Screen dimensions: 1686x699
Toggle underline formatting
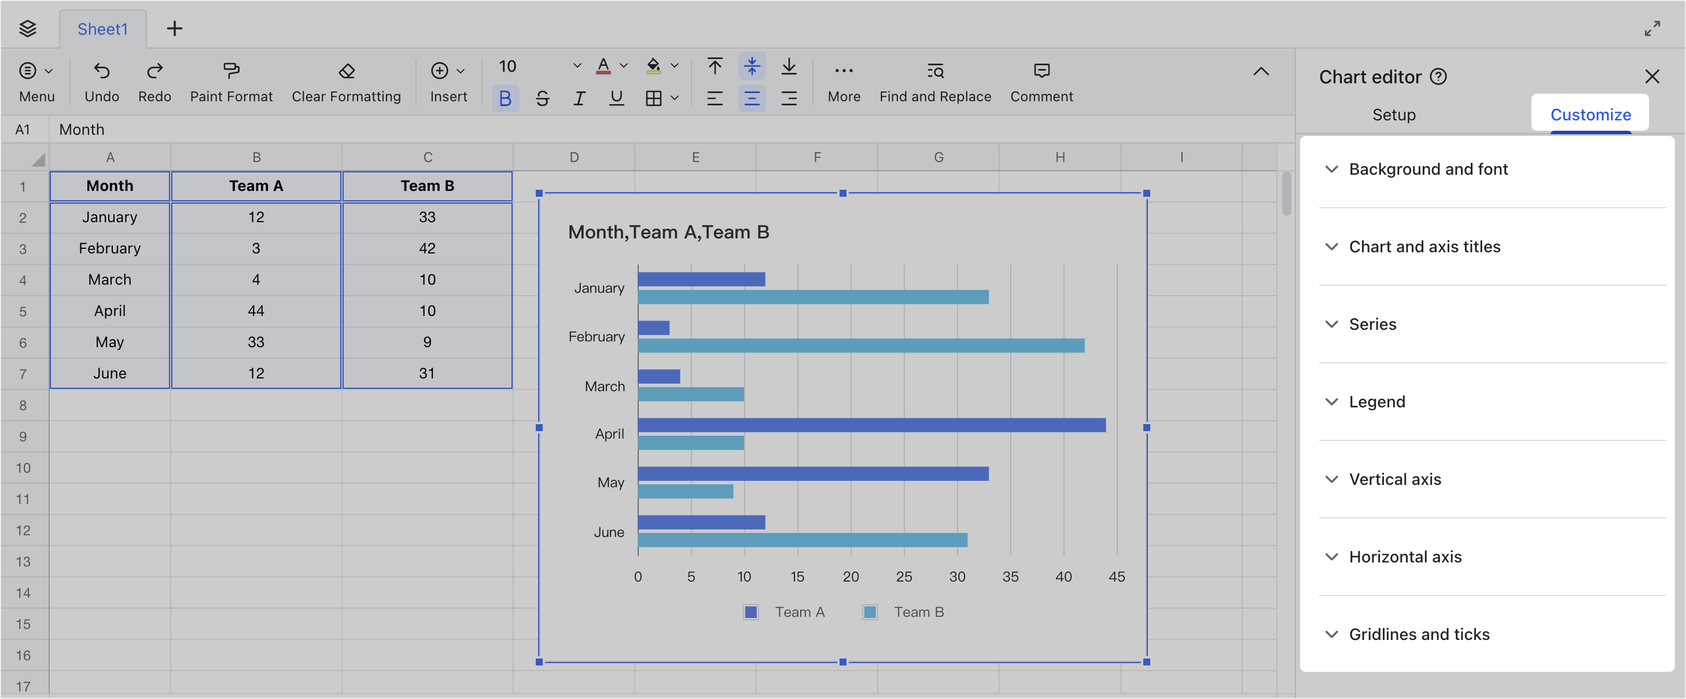pyautogui.click(x=616, y=98)
